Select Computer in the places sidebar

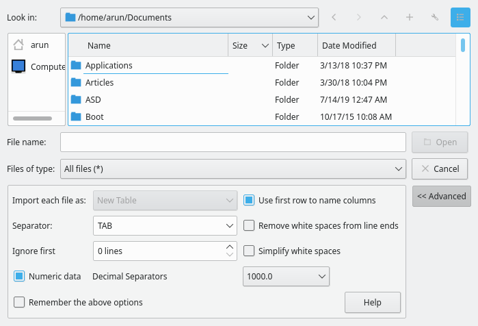(x=39, y=66)
